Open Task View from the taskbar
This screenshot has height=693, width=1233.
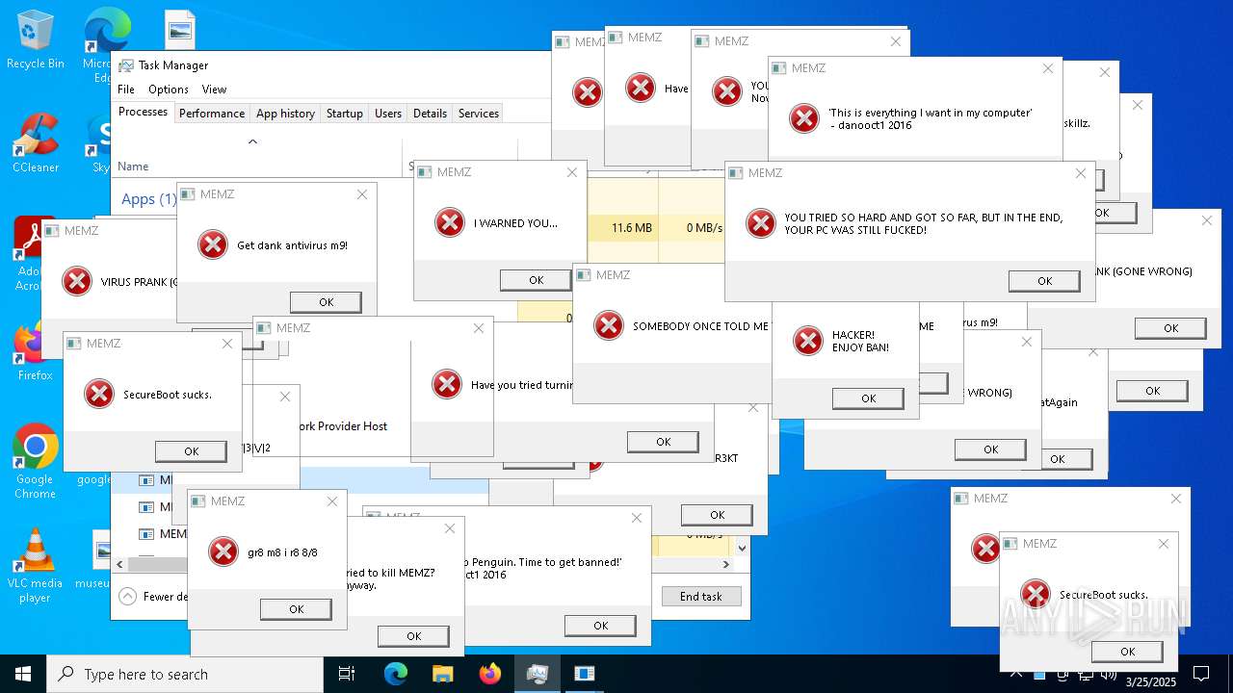pos(347,674)
